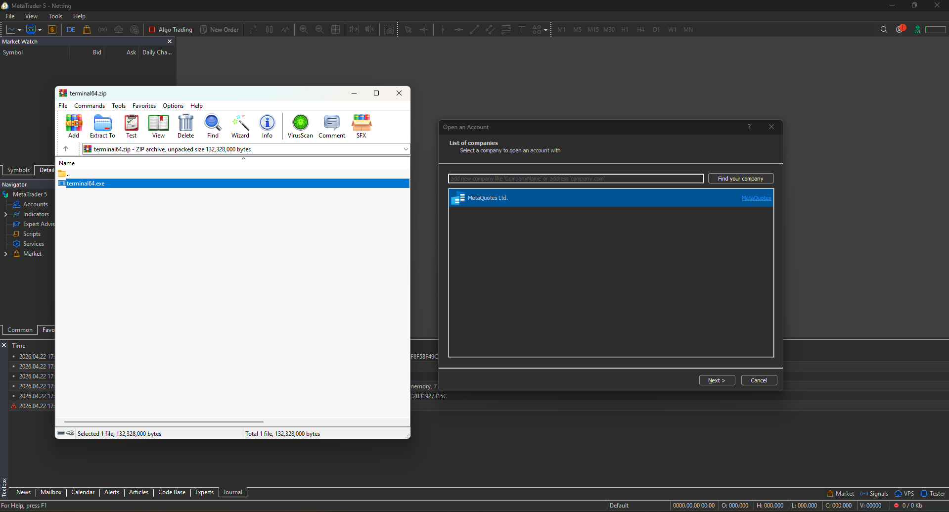Select the arrow cursor tool
The width and height of the screenshot is (949, 512).
point(408,30)
